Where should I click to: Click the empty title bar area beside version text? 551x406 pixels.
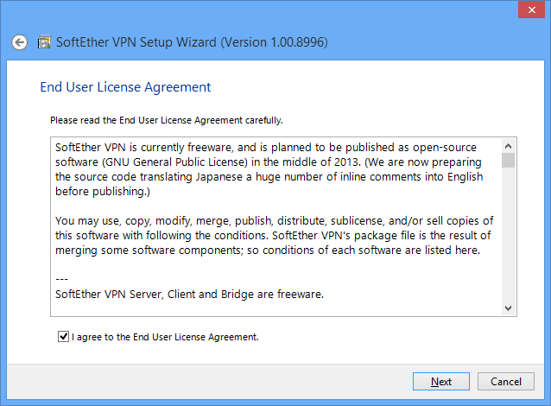(x=421, y=42)
